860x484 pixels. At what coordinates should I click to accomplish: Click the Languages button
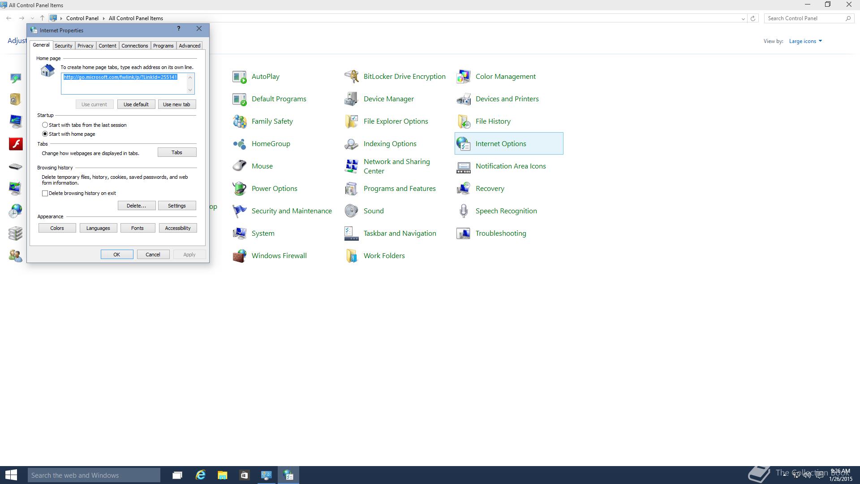click(x=98, y=228)
